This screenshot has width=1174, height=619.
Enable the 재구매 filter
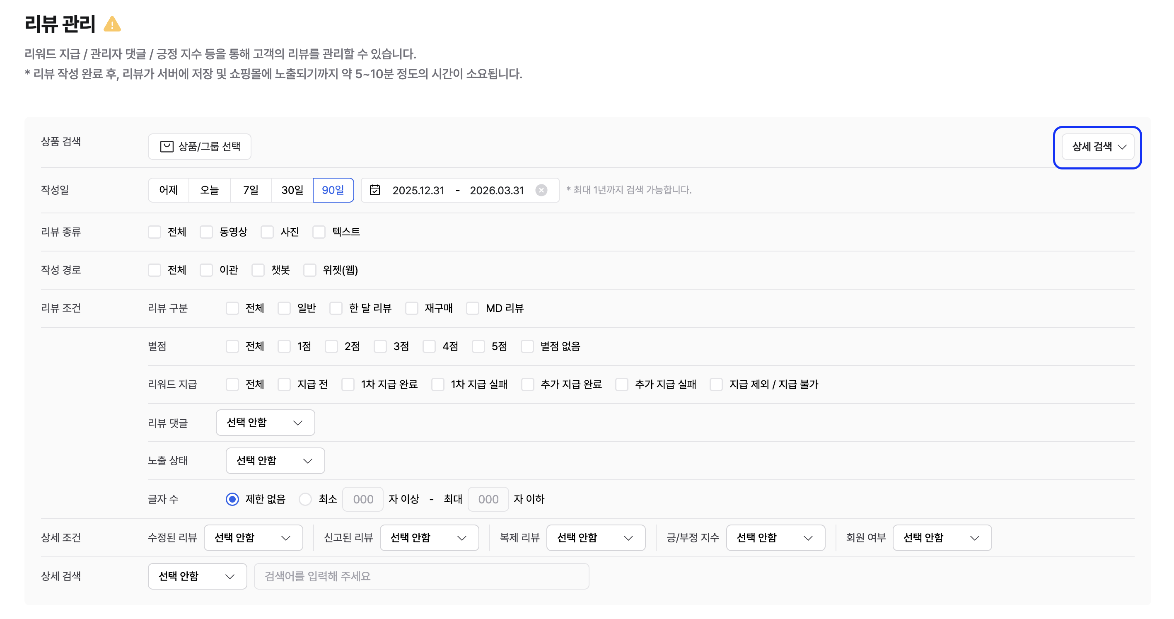click(412, 309)
